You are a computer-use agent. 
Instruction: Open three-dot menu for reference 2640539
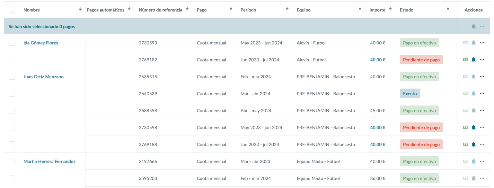pyautogui.click(x=482, y=93)
